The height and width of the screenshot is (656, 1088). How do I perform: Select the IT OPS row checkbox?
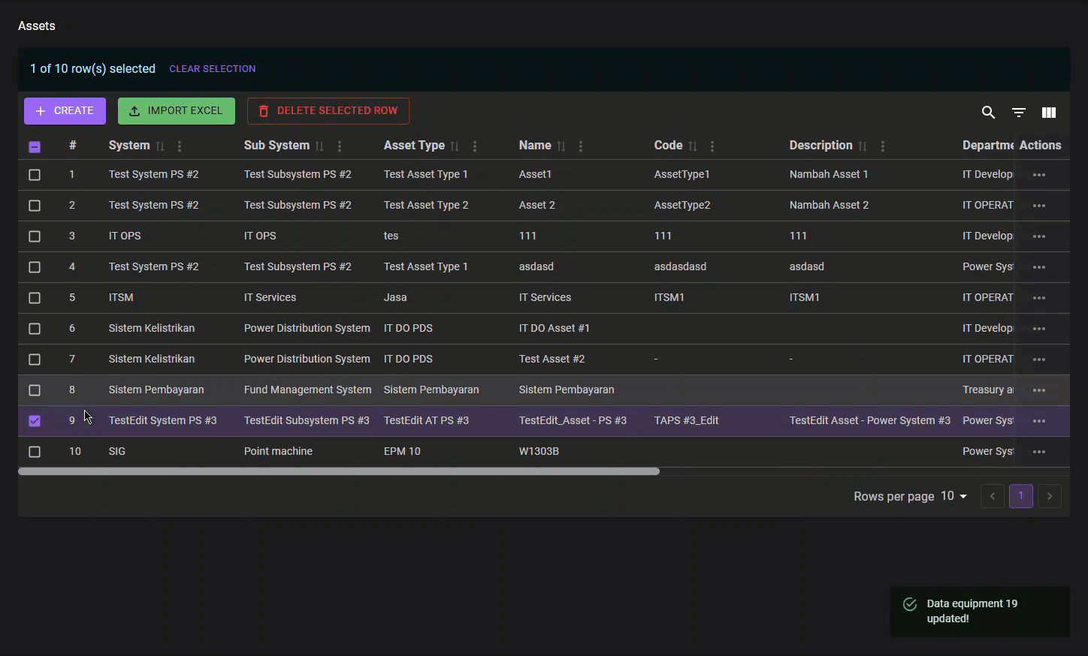tap(35, 236)
